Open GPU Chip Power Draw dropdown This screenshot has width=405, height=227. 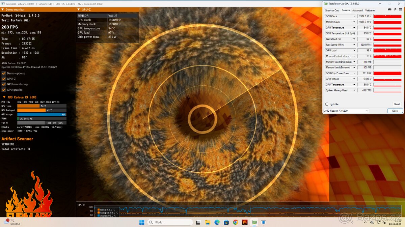(354, 73)
